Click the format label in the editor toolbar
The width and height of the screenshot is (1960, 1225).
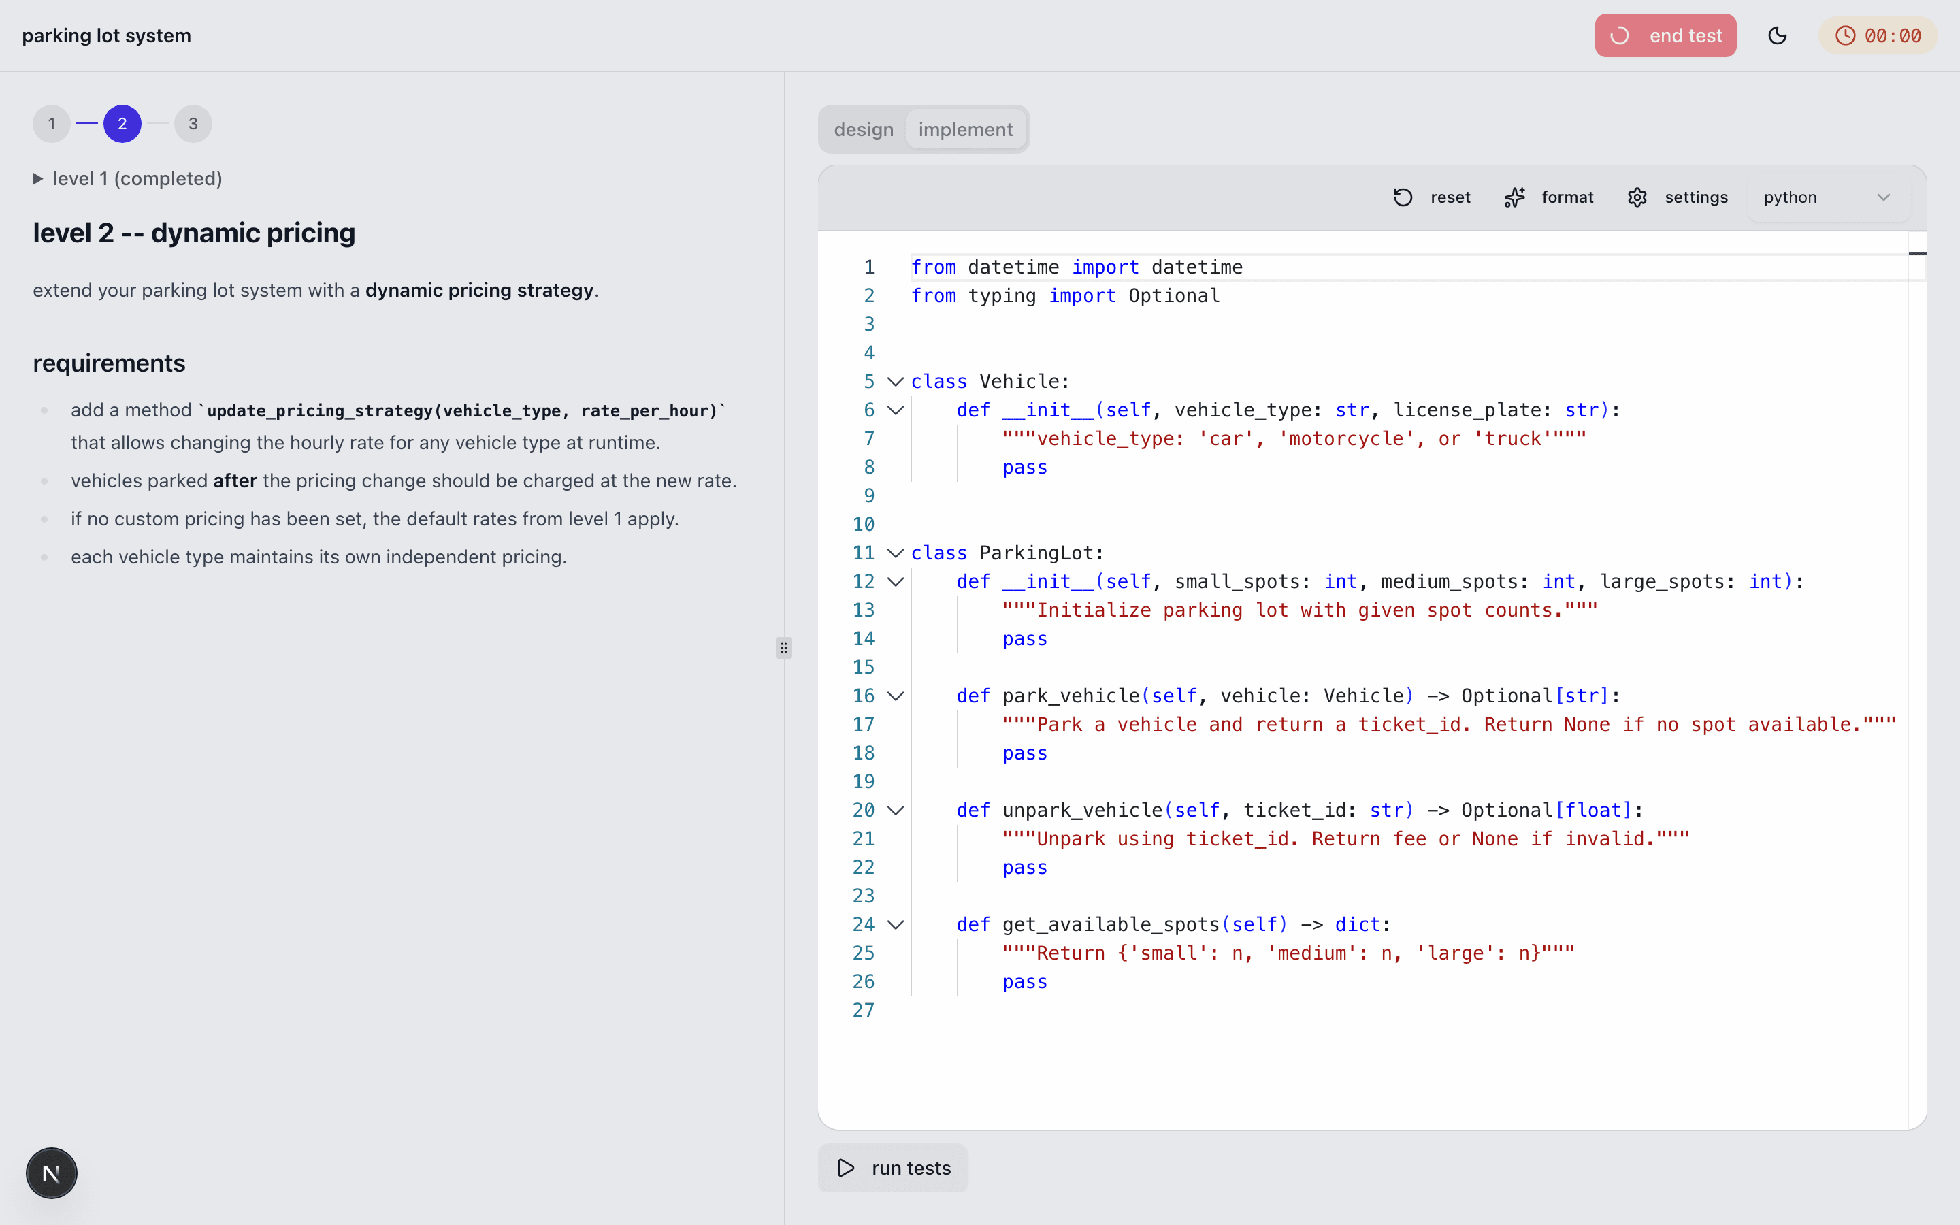(x=1567, y=197)
